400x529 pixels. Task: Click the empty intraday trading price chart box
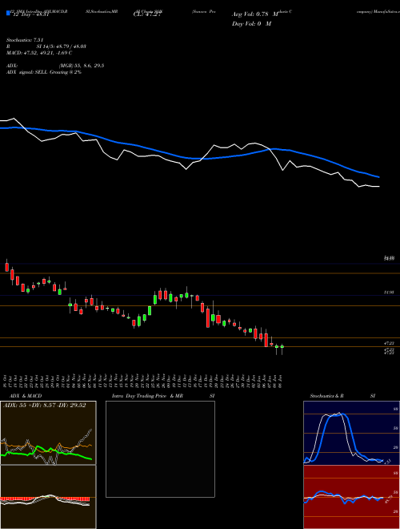coord(160,449)
